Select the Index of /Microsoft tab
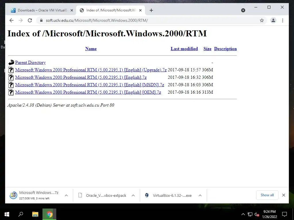The width and height of the screenshot is (294, 220). [x=111, y=10]
